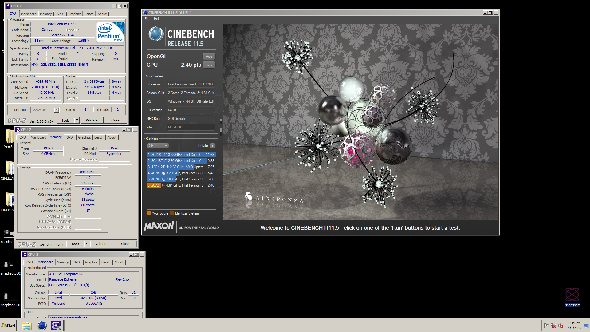Expand Tools arrow in Memory window
Screen dimensions: 590x332
pyautogui.click(x=87, y=244)
